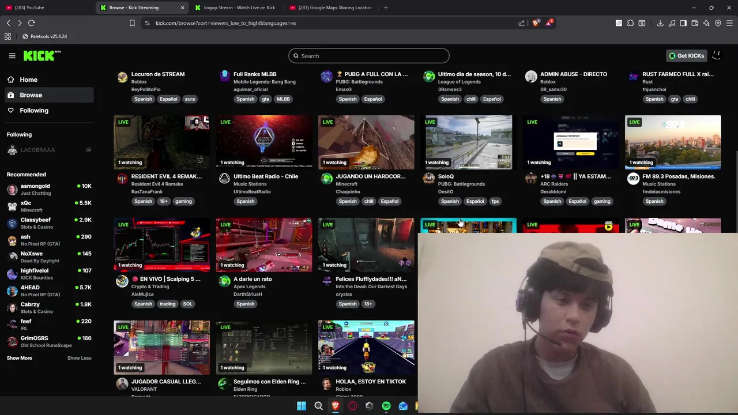Image resolution: width=738 pixels, height=415 pixels.
Task: Click the 18+ tag under Resident Evil
Action: coord(163,201)
